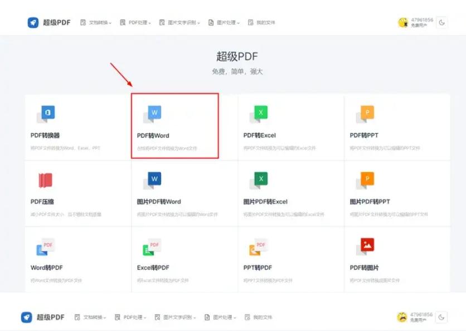The image size is (466, 331).
Task: Click the 超级PDF logo in header
Action: click(45, 22)
